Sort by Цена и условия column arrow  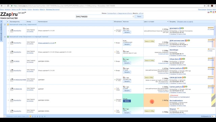coord(168,22)
